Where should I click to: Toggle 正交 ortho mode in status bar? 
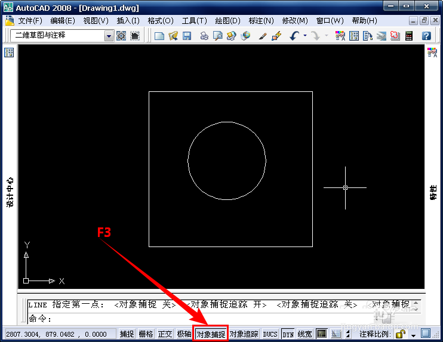pos(165,334)
